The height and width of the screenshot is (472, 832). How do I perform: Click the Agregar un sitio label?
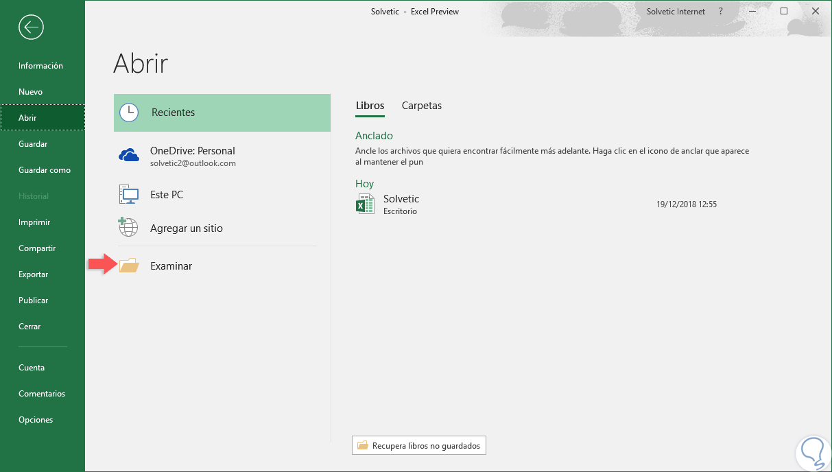[x=187, y=228]
